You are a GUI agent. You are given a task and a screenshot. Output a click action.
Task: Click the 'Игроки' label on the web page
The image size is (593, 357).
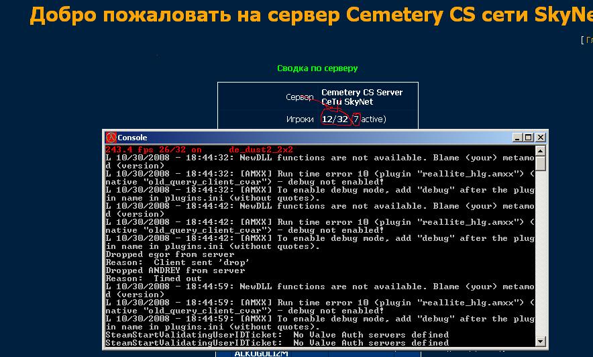tap(300, 119)
